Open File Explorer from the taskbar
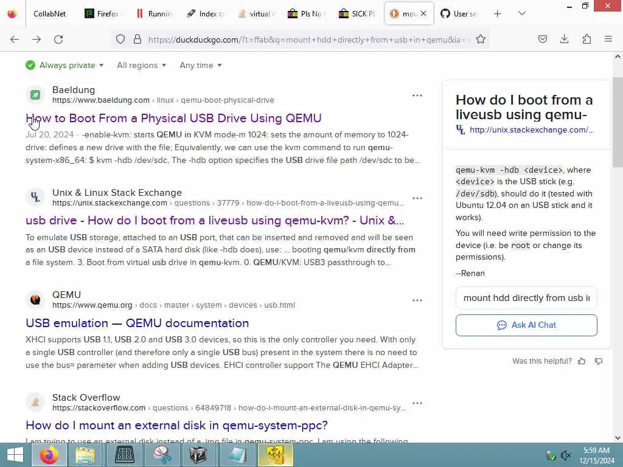This screenshot has width=623, height=467. click(x=85, y=455)
